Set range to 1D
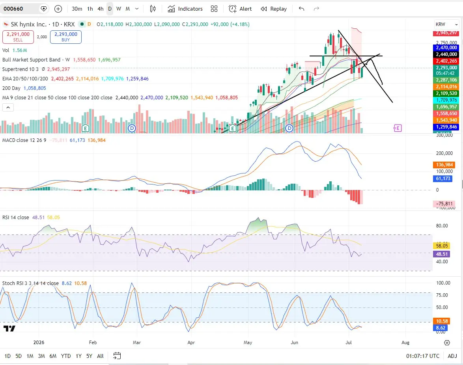The height and width of the screenshot is (365, 463). coord(7,356)
